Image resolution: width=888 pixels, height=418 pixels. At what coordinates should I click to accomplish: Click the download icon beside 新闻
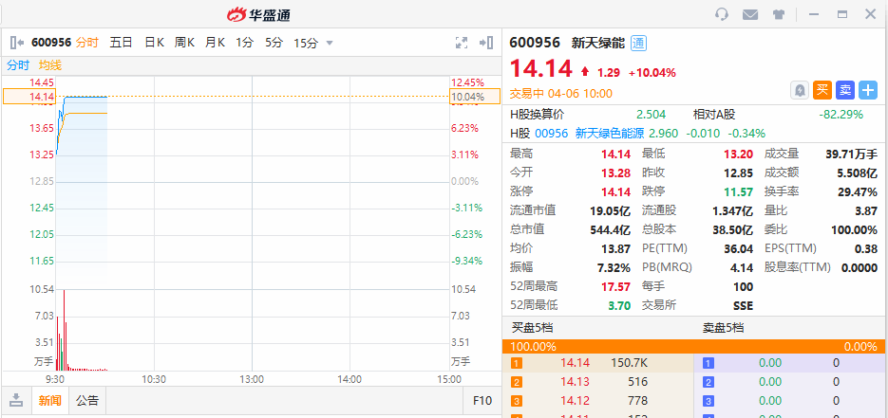point(16,401)
